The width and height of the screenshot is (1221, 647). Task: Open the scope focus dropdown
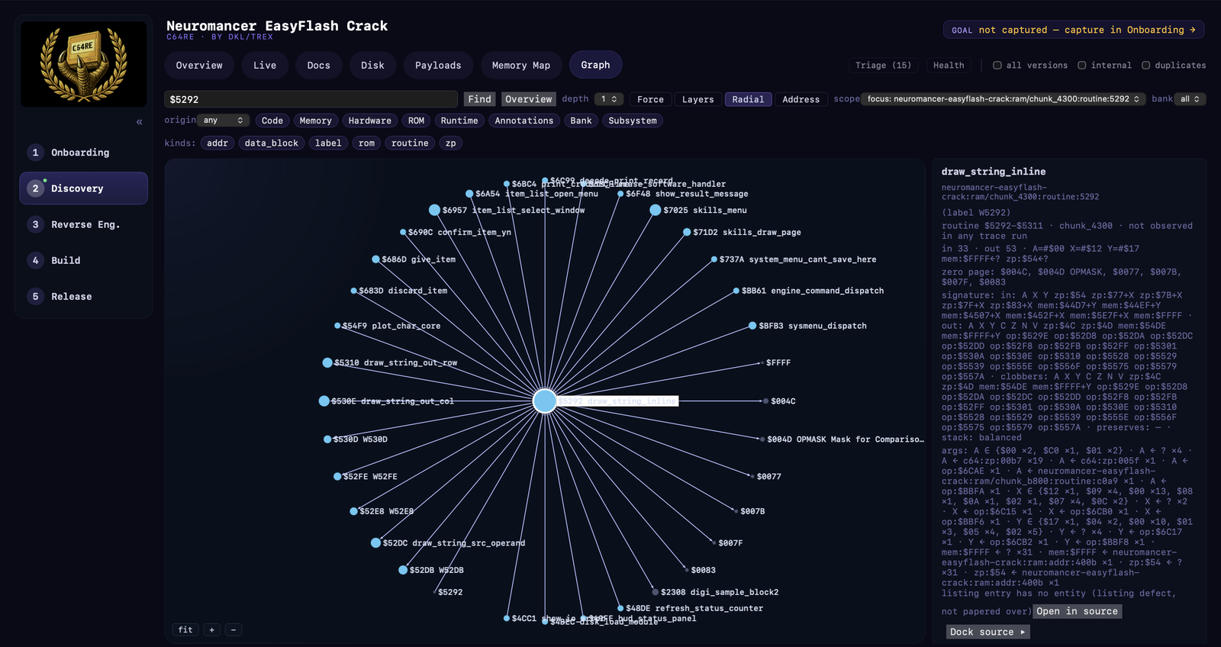[x=1003, y=99]
